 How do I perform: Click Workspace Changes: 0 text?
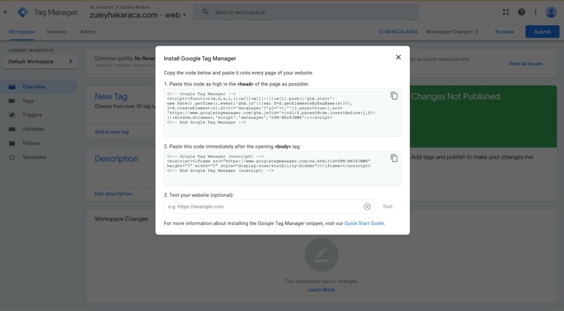[452, 32]
